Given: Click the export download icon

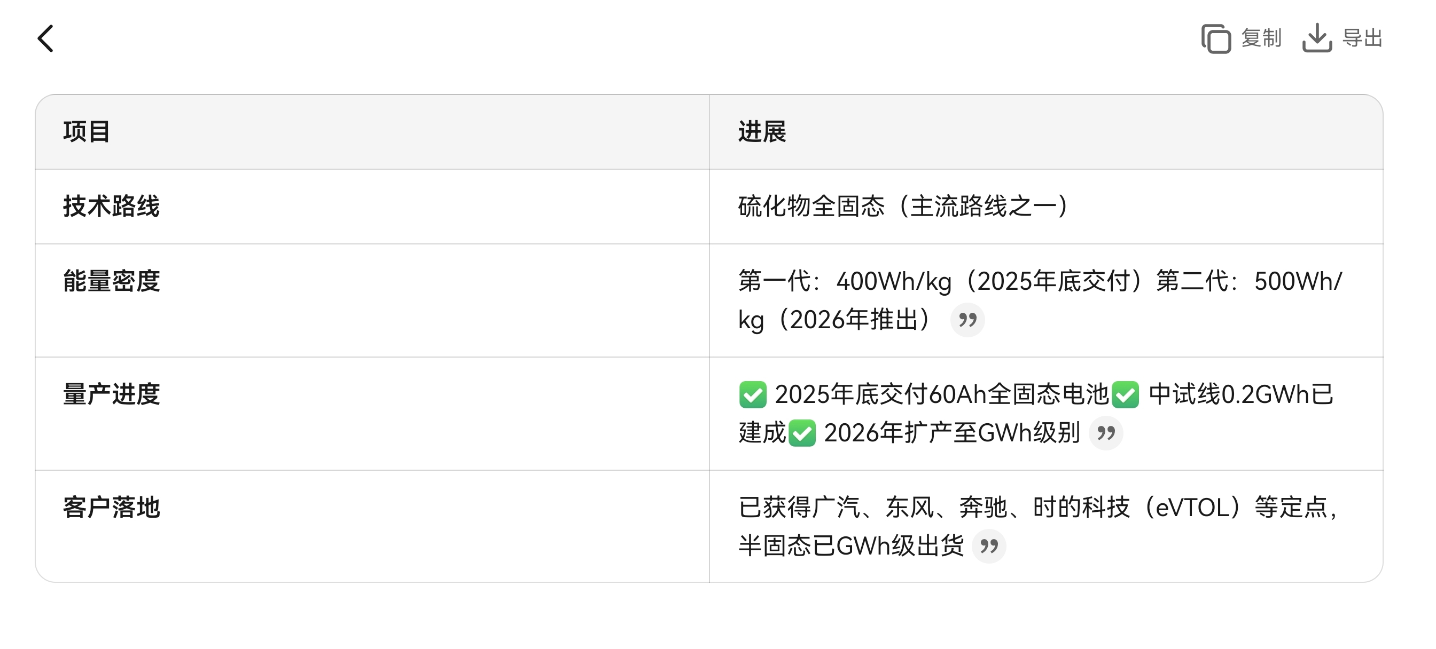Looking at the screenshot, I should pyautogui.click(x=1317, y=38).
